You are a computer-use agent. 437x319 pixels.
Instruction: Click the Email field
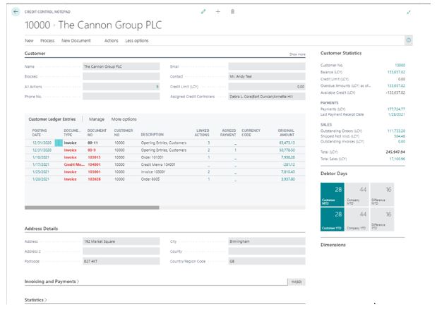267,66
